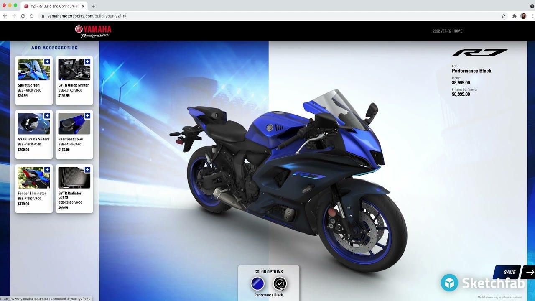The height and width of the screenshot is (301, 535).
Task: Open Chrome three-dot menu
Action: pos(532,16)
